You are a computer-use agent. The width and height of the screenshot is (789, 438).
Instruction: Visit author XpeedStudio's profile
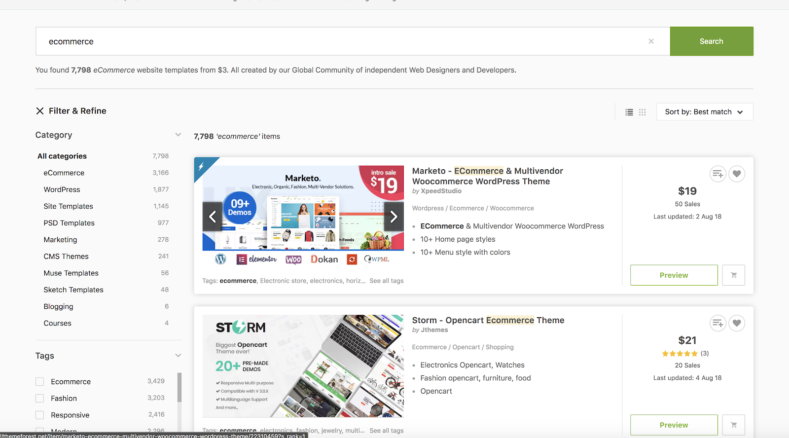tap(441, 191)
